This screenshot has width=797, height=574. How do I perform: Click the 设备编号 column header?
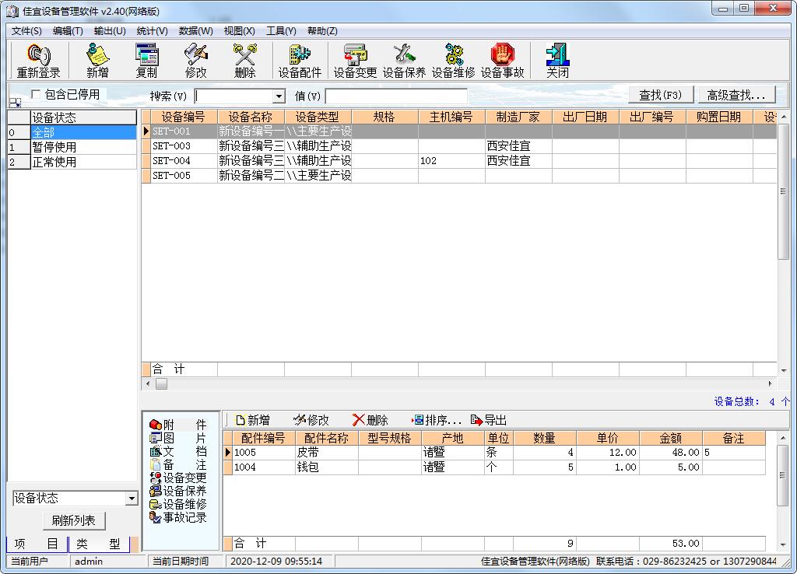click(184, 117)
